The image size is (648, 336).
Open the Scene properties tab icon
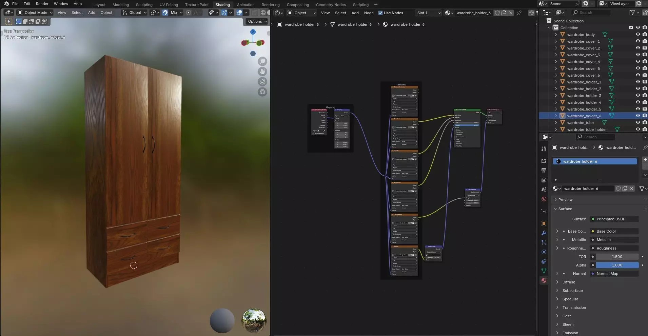pos(544,190)
